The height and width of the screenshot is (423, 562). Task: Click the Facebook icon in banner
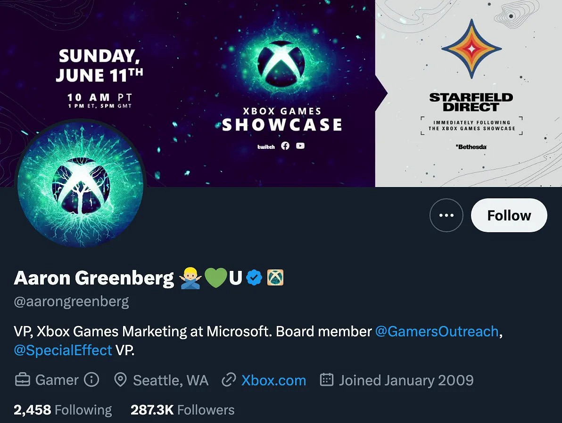coord(285,146)
